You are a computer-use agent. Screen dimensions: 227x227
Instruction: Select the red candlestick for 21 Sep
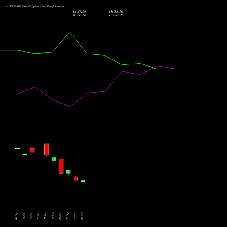(61, 166)
